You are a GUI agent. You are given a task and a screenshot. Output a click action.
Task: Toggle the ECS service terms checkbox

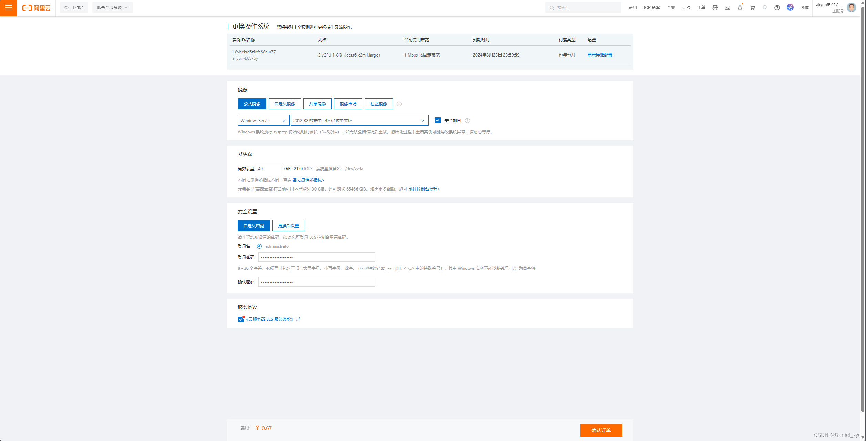pyautogui.click(x=240, y=320)
